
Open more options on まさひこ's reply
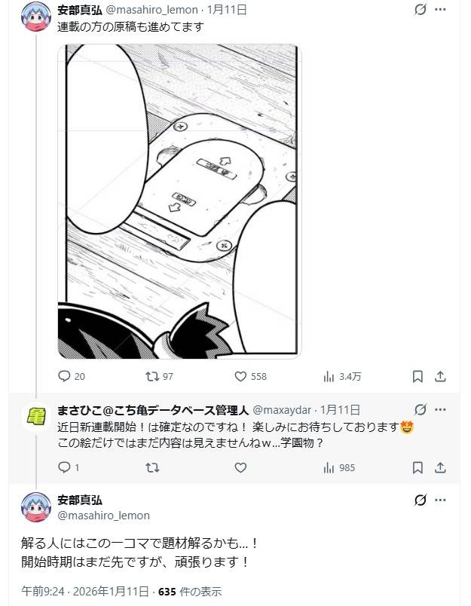click(440, 409)
